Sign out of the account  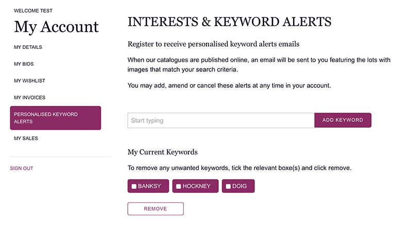(22, 168)
